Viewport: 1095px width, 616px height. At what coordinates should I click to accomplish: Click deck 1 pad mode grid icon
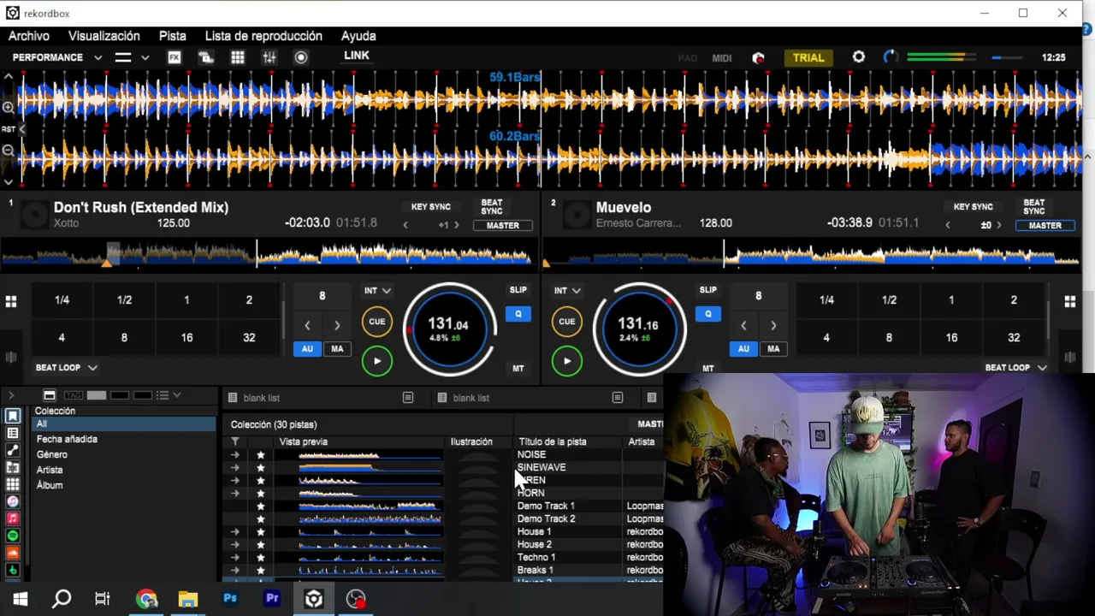(11, 301)
